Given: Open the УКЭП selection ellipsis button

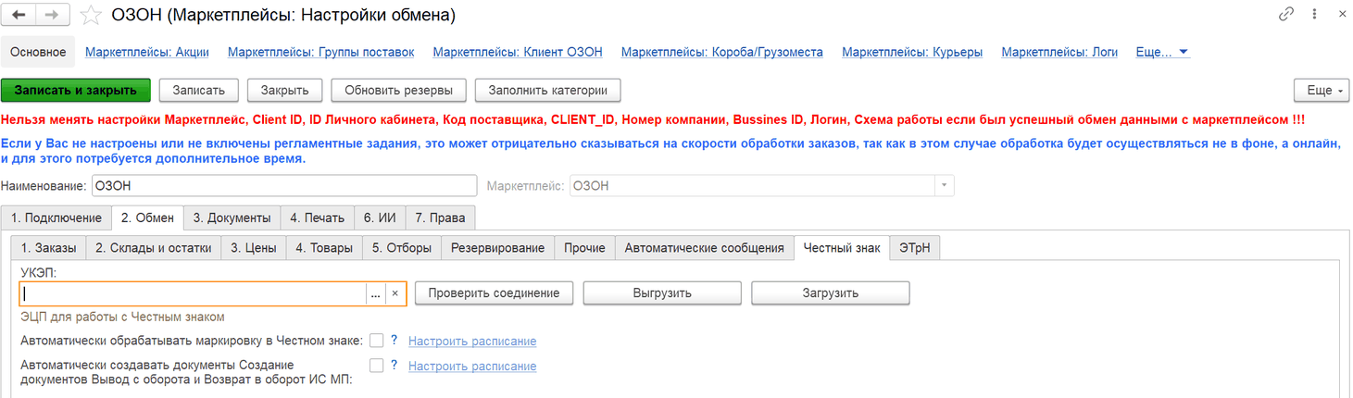Looking at the screenshot, I should coord(375,293).
